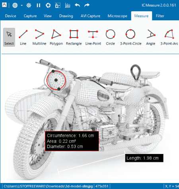
Task: Pause the live display
Action: pyautogui.click(x=39, y=6)
